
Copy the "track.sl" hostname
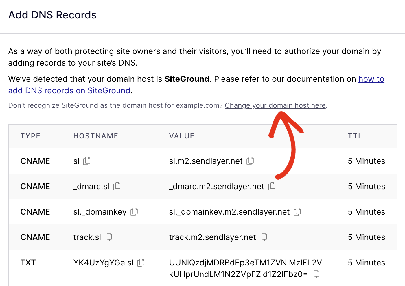(108, 237)
